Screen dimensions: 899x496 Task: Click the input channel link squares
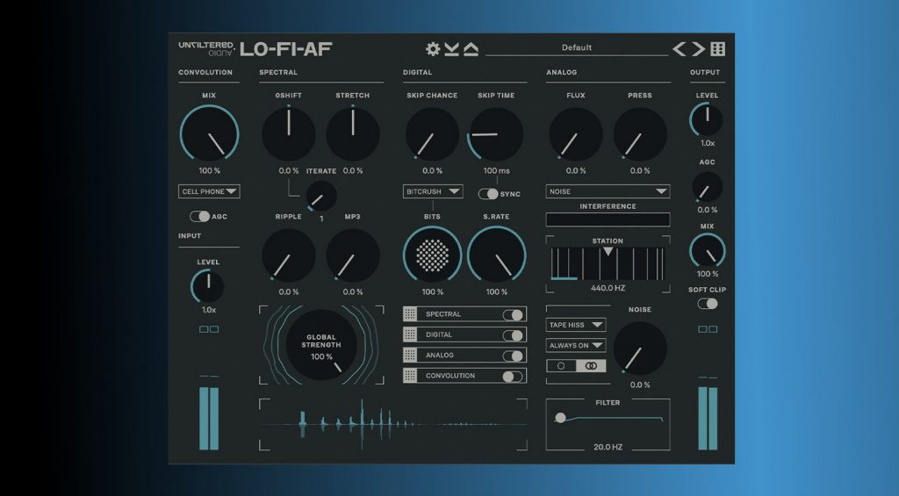coord(209,329)
